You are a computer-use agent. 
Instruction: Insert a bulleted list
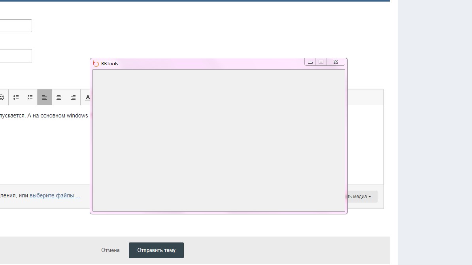point(16,97)
